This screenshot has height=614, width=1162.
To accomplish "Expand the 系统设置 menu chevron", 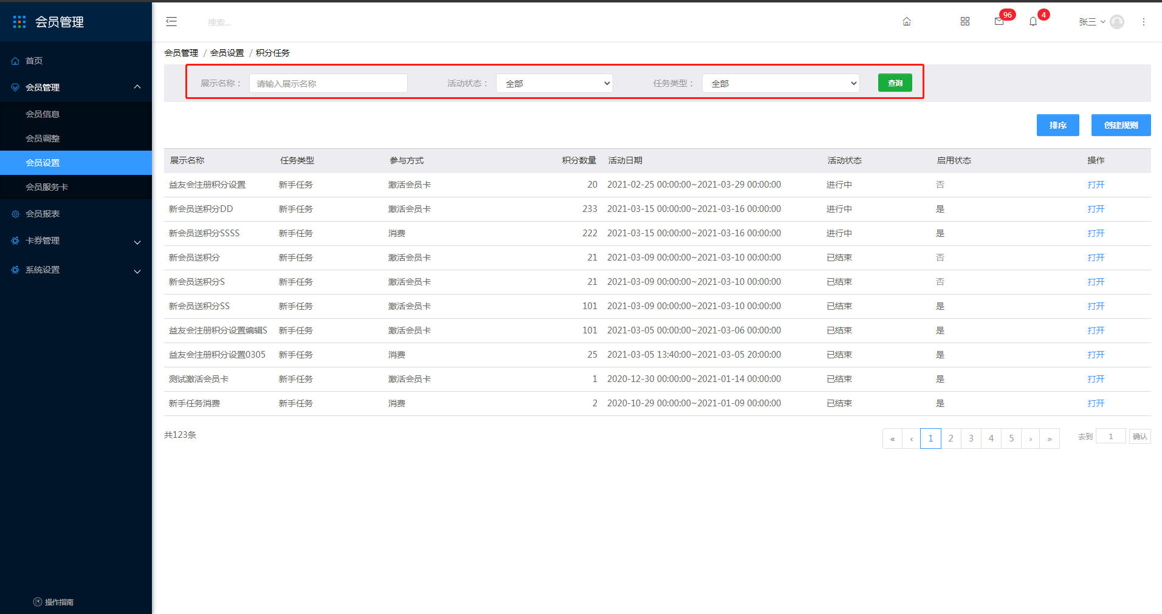I will point(137,271).
